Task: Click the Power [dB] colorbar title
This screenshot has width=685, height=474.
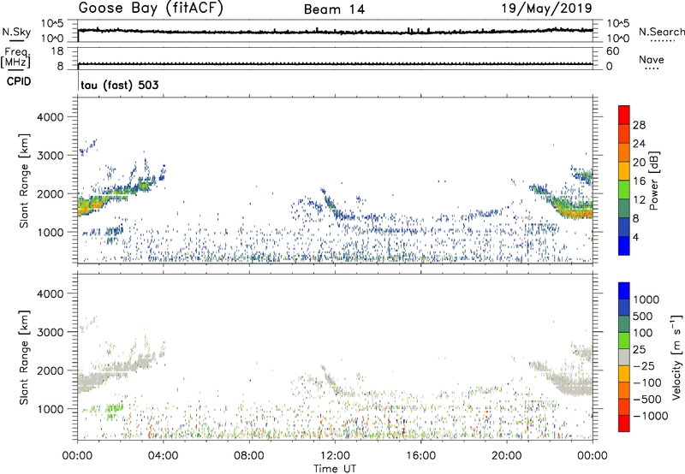Action: click(x=653, y=181)
